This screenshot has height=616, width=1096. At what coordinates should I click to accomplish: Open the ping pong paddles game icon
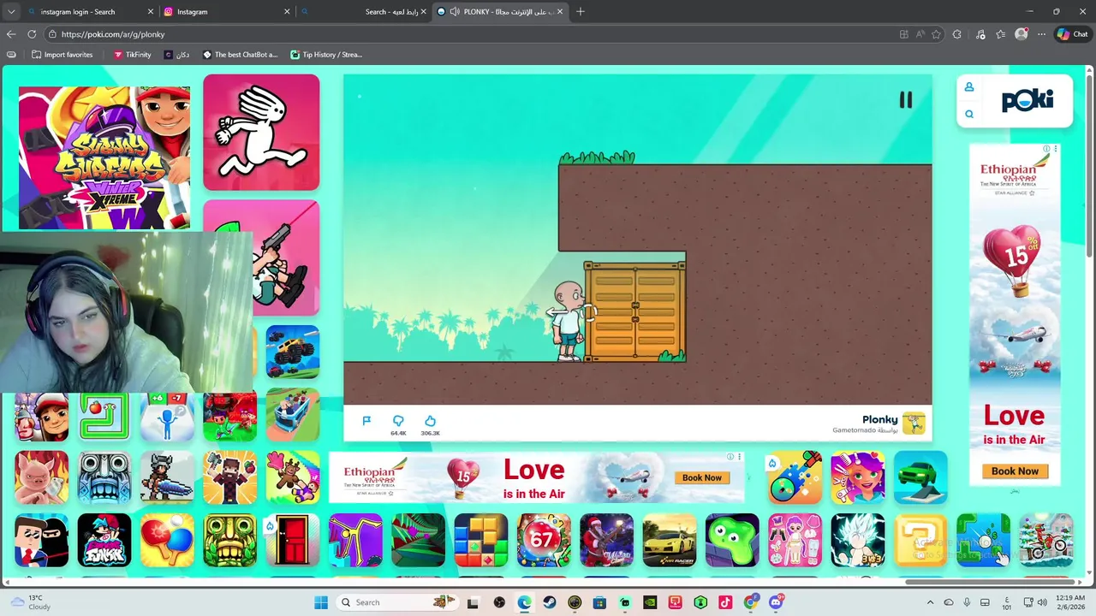point(167,540)
